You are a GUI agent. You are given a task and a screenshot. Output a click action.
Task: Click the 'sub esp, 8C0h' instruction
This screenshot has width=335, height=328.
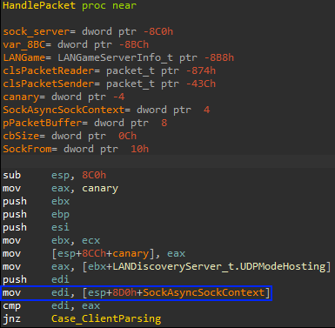(x=55, y=175)
